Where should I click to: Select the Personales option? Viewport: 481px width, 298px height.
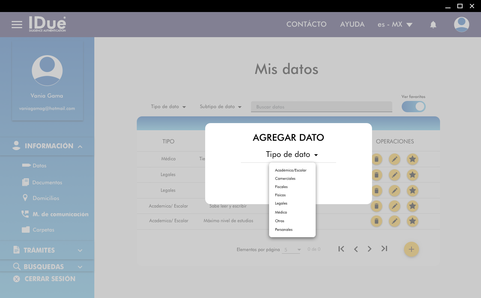tap(284, 229)
